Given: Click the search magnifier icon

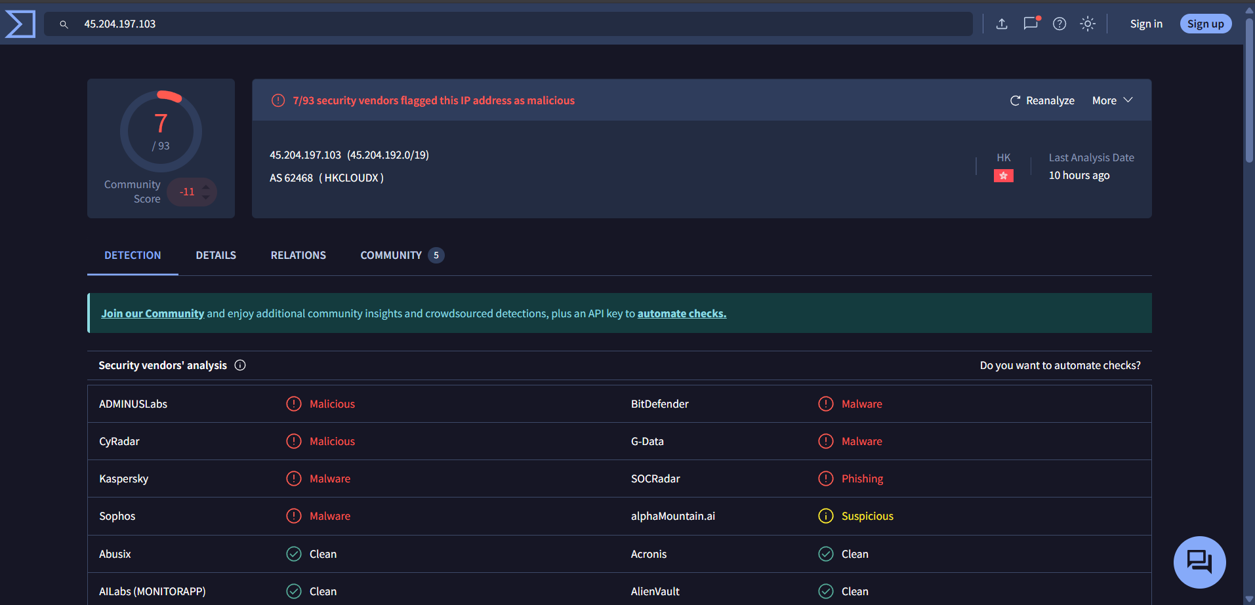Looking at the screenshot, I should (64, 24).
